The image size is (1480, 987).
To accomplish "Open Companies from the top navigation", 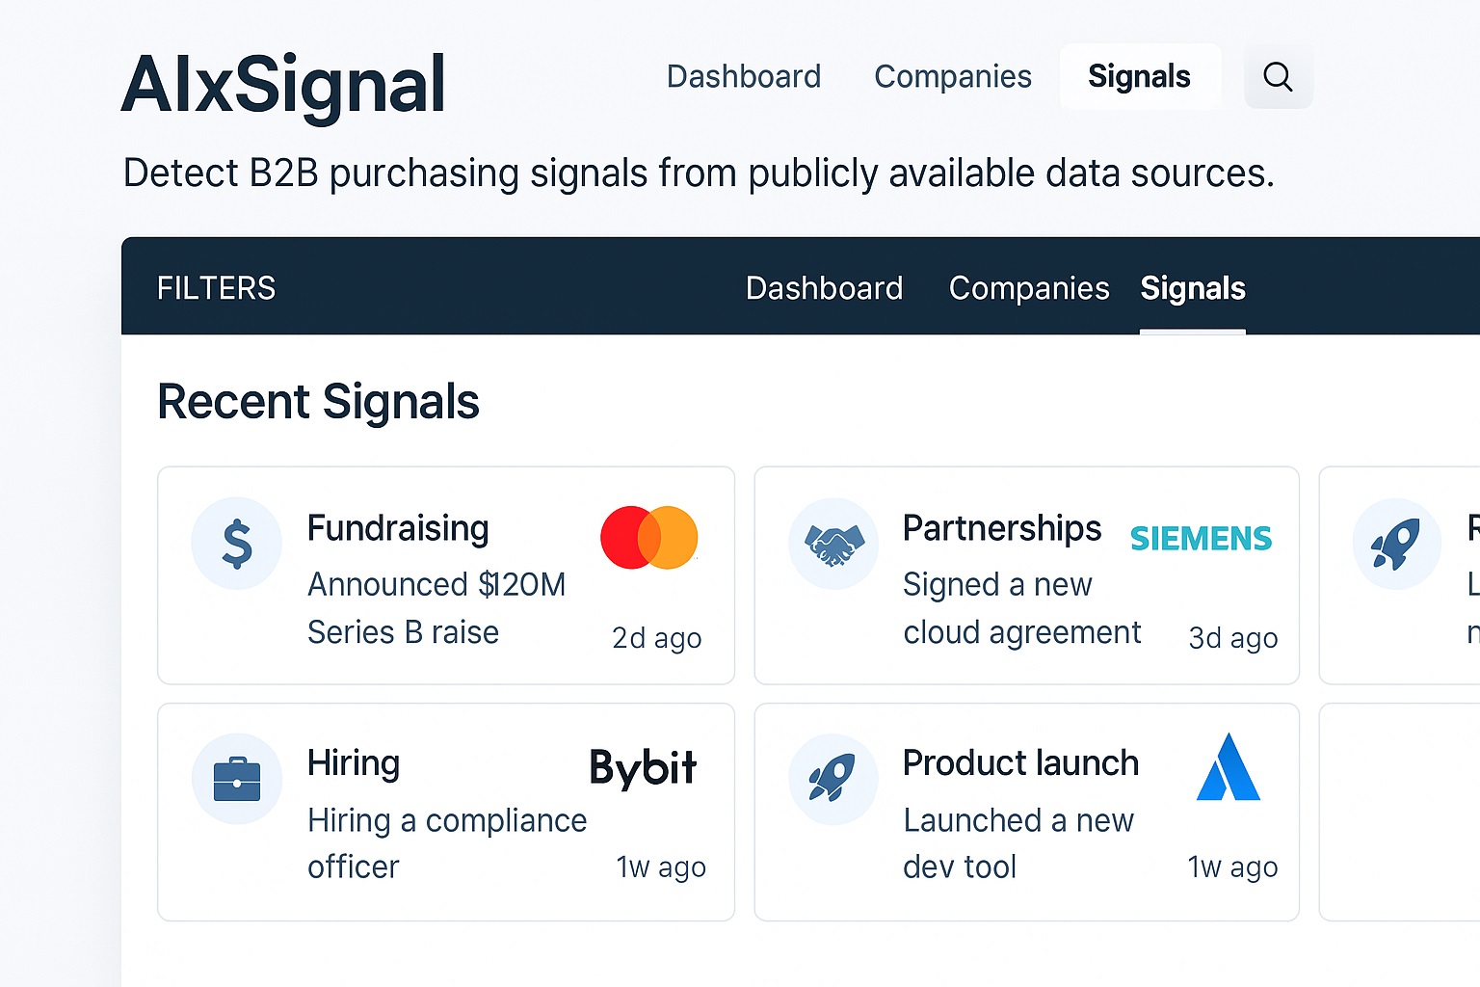I will pyautogui.click(x=952, y=76).
